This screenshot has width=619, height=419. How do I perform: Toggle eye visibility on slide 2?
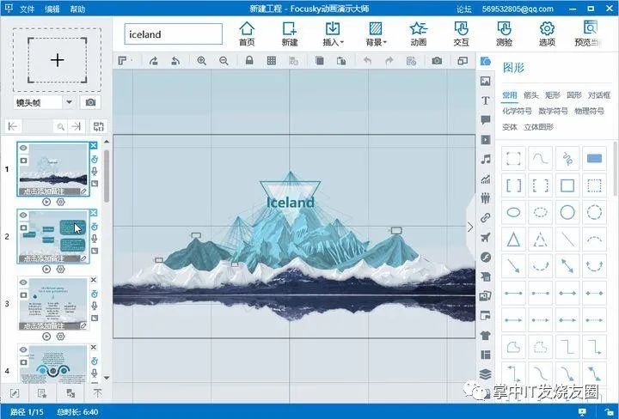[23, 215]
